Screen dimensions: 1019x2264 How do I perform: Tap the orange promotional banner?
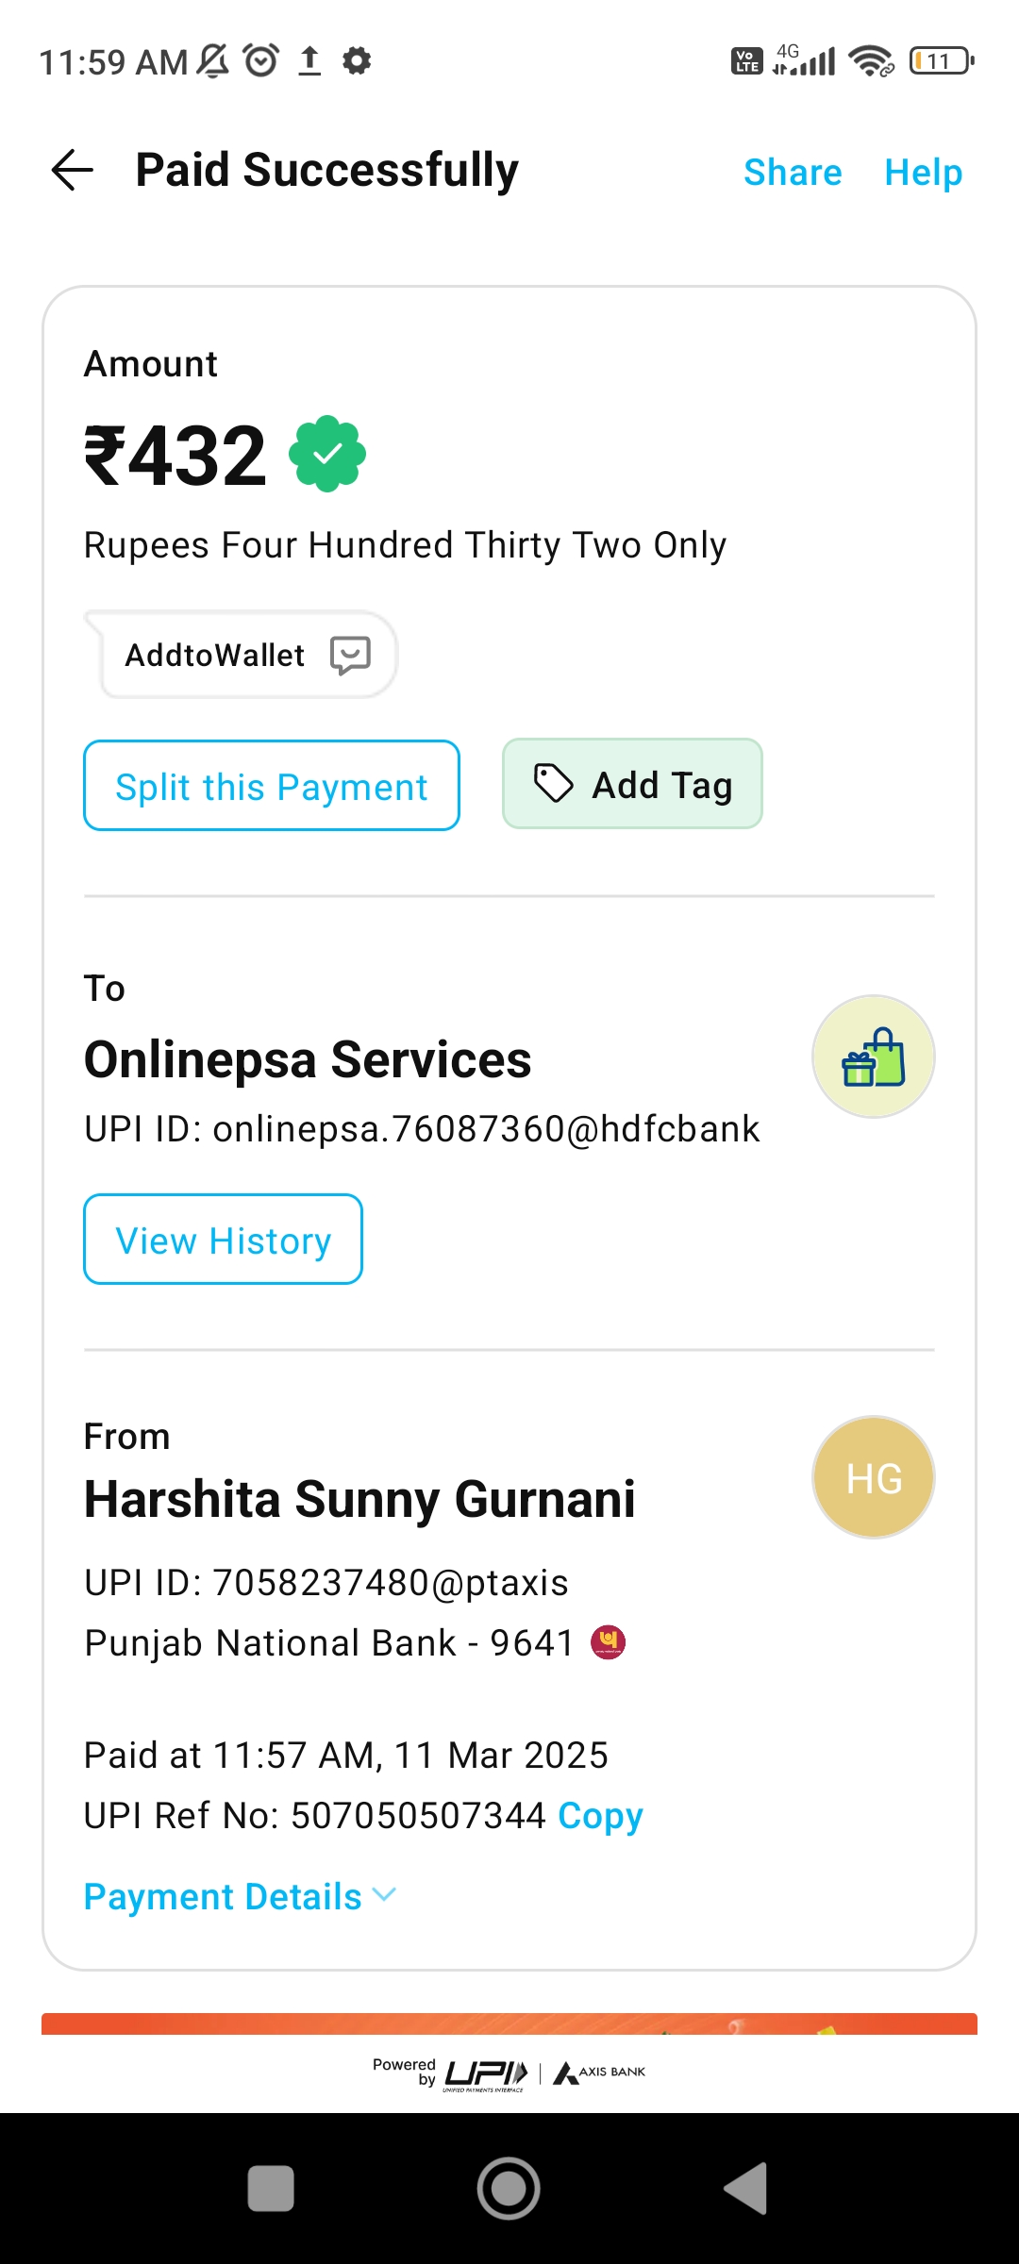pyautogui.click(x=509, y=2024)
